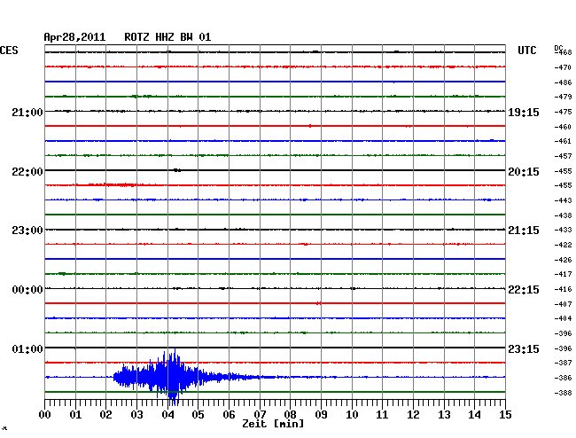The height and width of the screenshot is (438, 576).
Task: Click the DC offset value -460
Action: point(563,127)
